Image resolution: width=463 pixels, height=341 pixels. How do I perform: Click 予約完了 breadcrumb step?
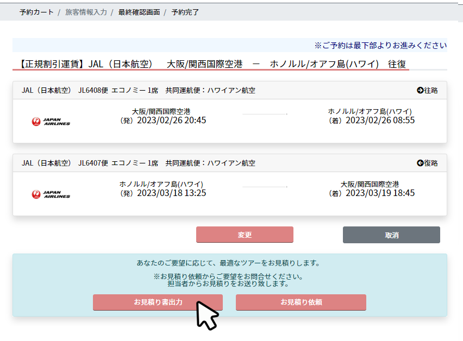pyautogui.click(x=185, y=12)
